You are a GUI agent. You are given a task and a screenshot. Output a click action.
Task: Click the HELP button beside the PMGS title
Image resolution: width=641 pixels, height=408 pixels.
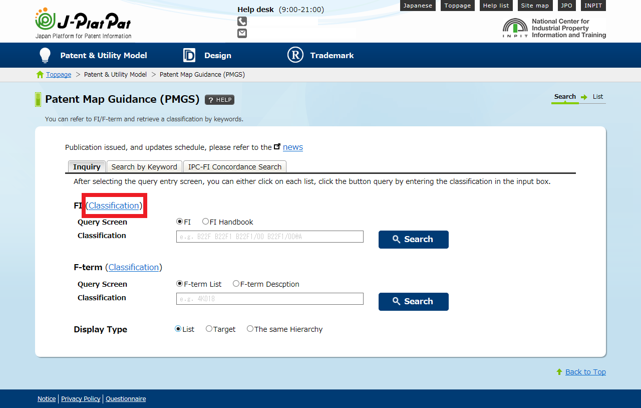[219, 100]
